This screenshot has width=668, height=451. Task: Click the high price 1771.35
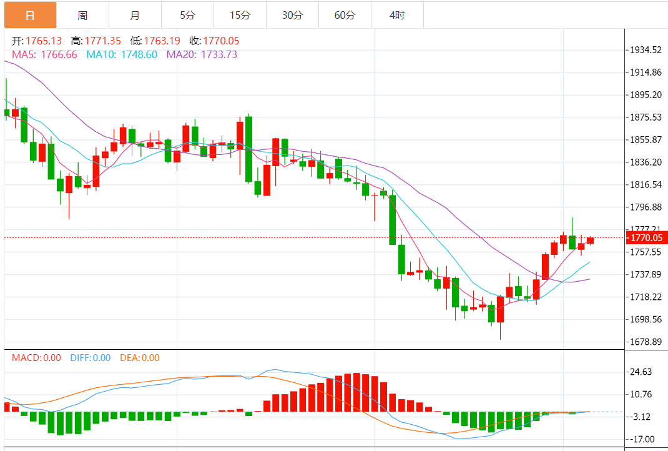tap(102, 41)
